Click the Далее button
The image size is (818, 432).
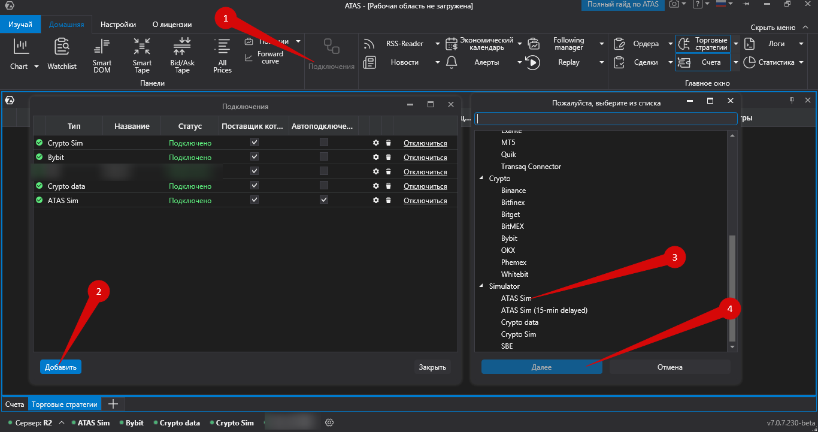tap(541, 367)
